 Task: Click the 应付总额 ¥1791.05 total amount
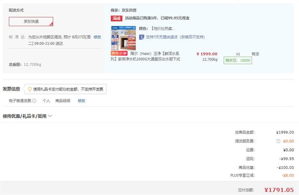(x=279, y=190)
